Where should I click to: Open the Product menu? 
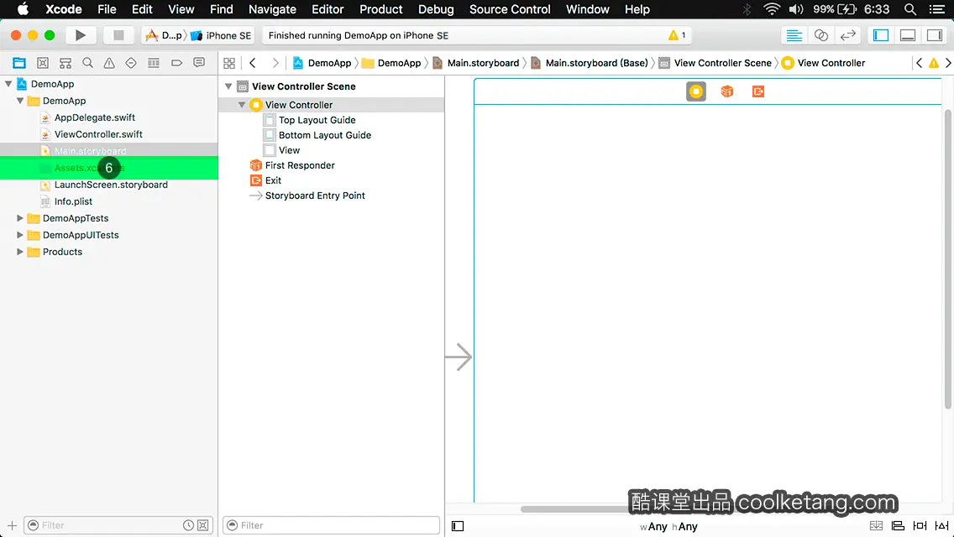[381, 9]
